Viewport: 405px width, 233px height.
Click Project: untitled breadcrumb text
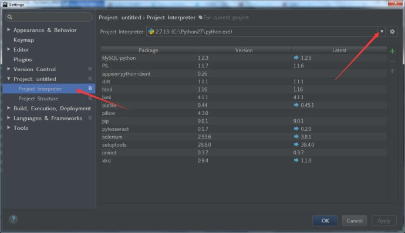(120, 18)
